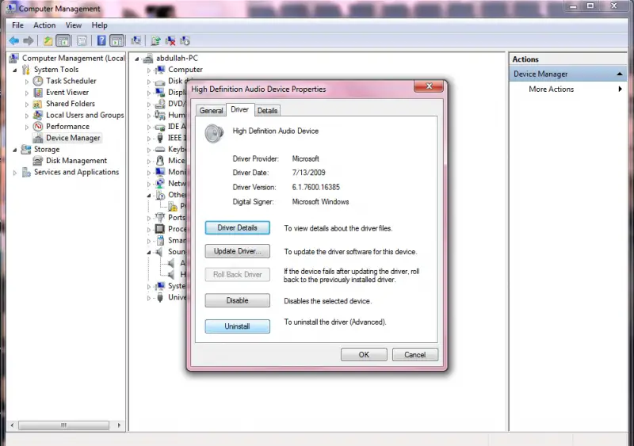
Task: Click the Keyboards category icon
Action: click(x=160, y=149)
